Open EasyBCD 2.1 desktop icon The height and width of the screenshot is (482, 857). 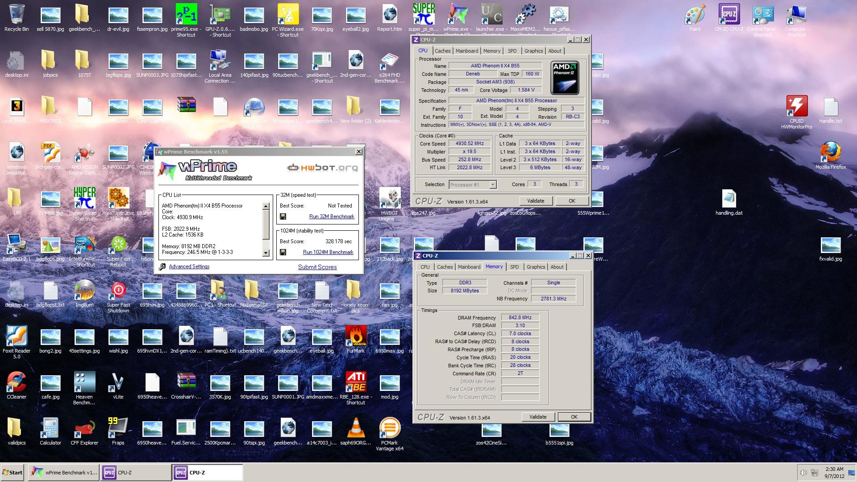coord(17,249)
